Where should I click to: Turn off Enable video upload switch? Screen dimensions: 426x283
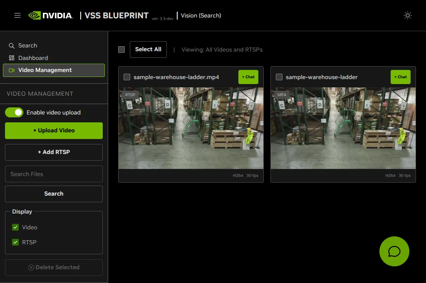[x=14, y=112]
